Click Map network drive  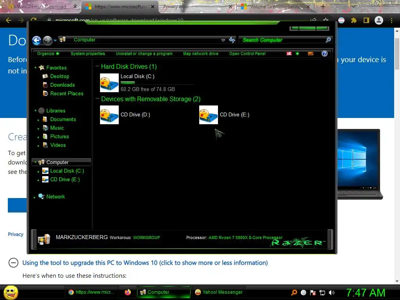(x=201, y=54)
